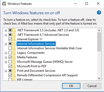Image resolution: width=104 pixels, height=92 pixels.
Task: Click the scrollbar down arrow in features list
Action: (x=99, y=78)
